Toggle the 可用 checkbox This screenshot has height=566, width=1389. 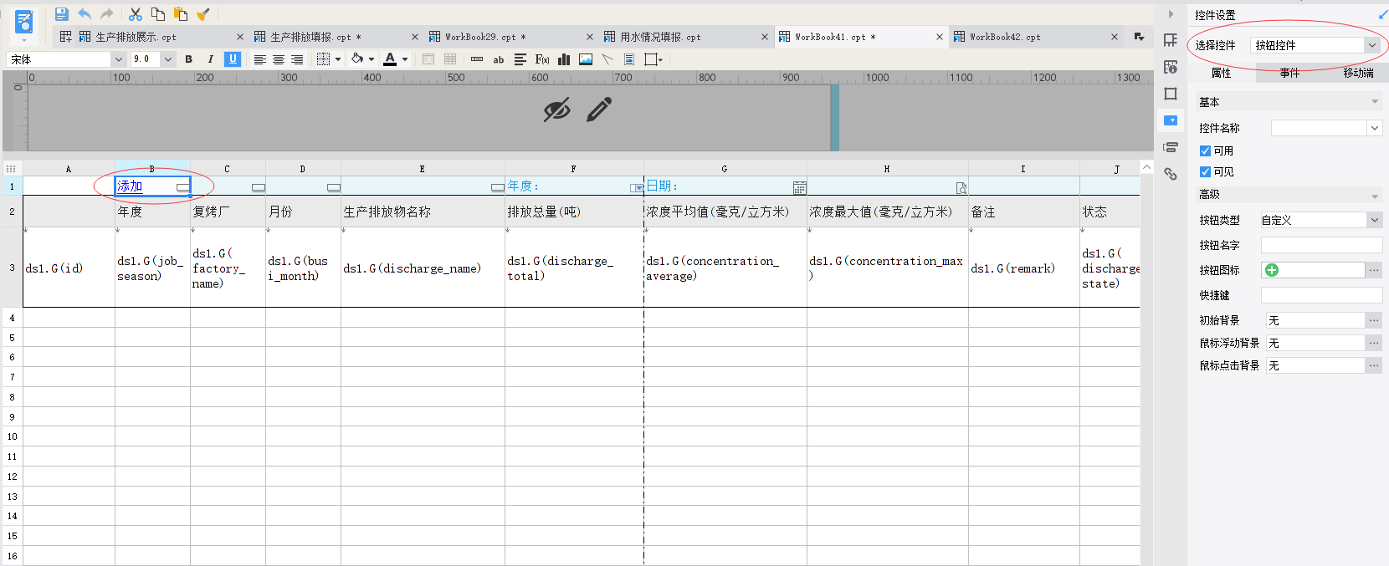pos(1205,151)
